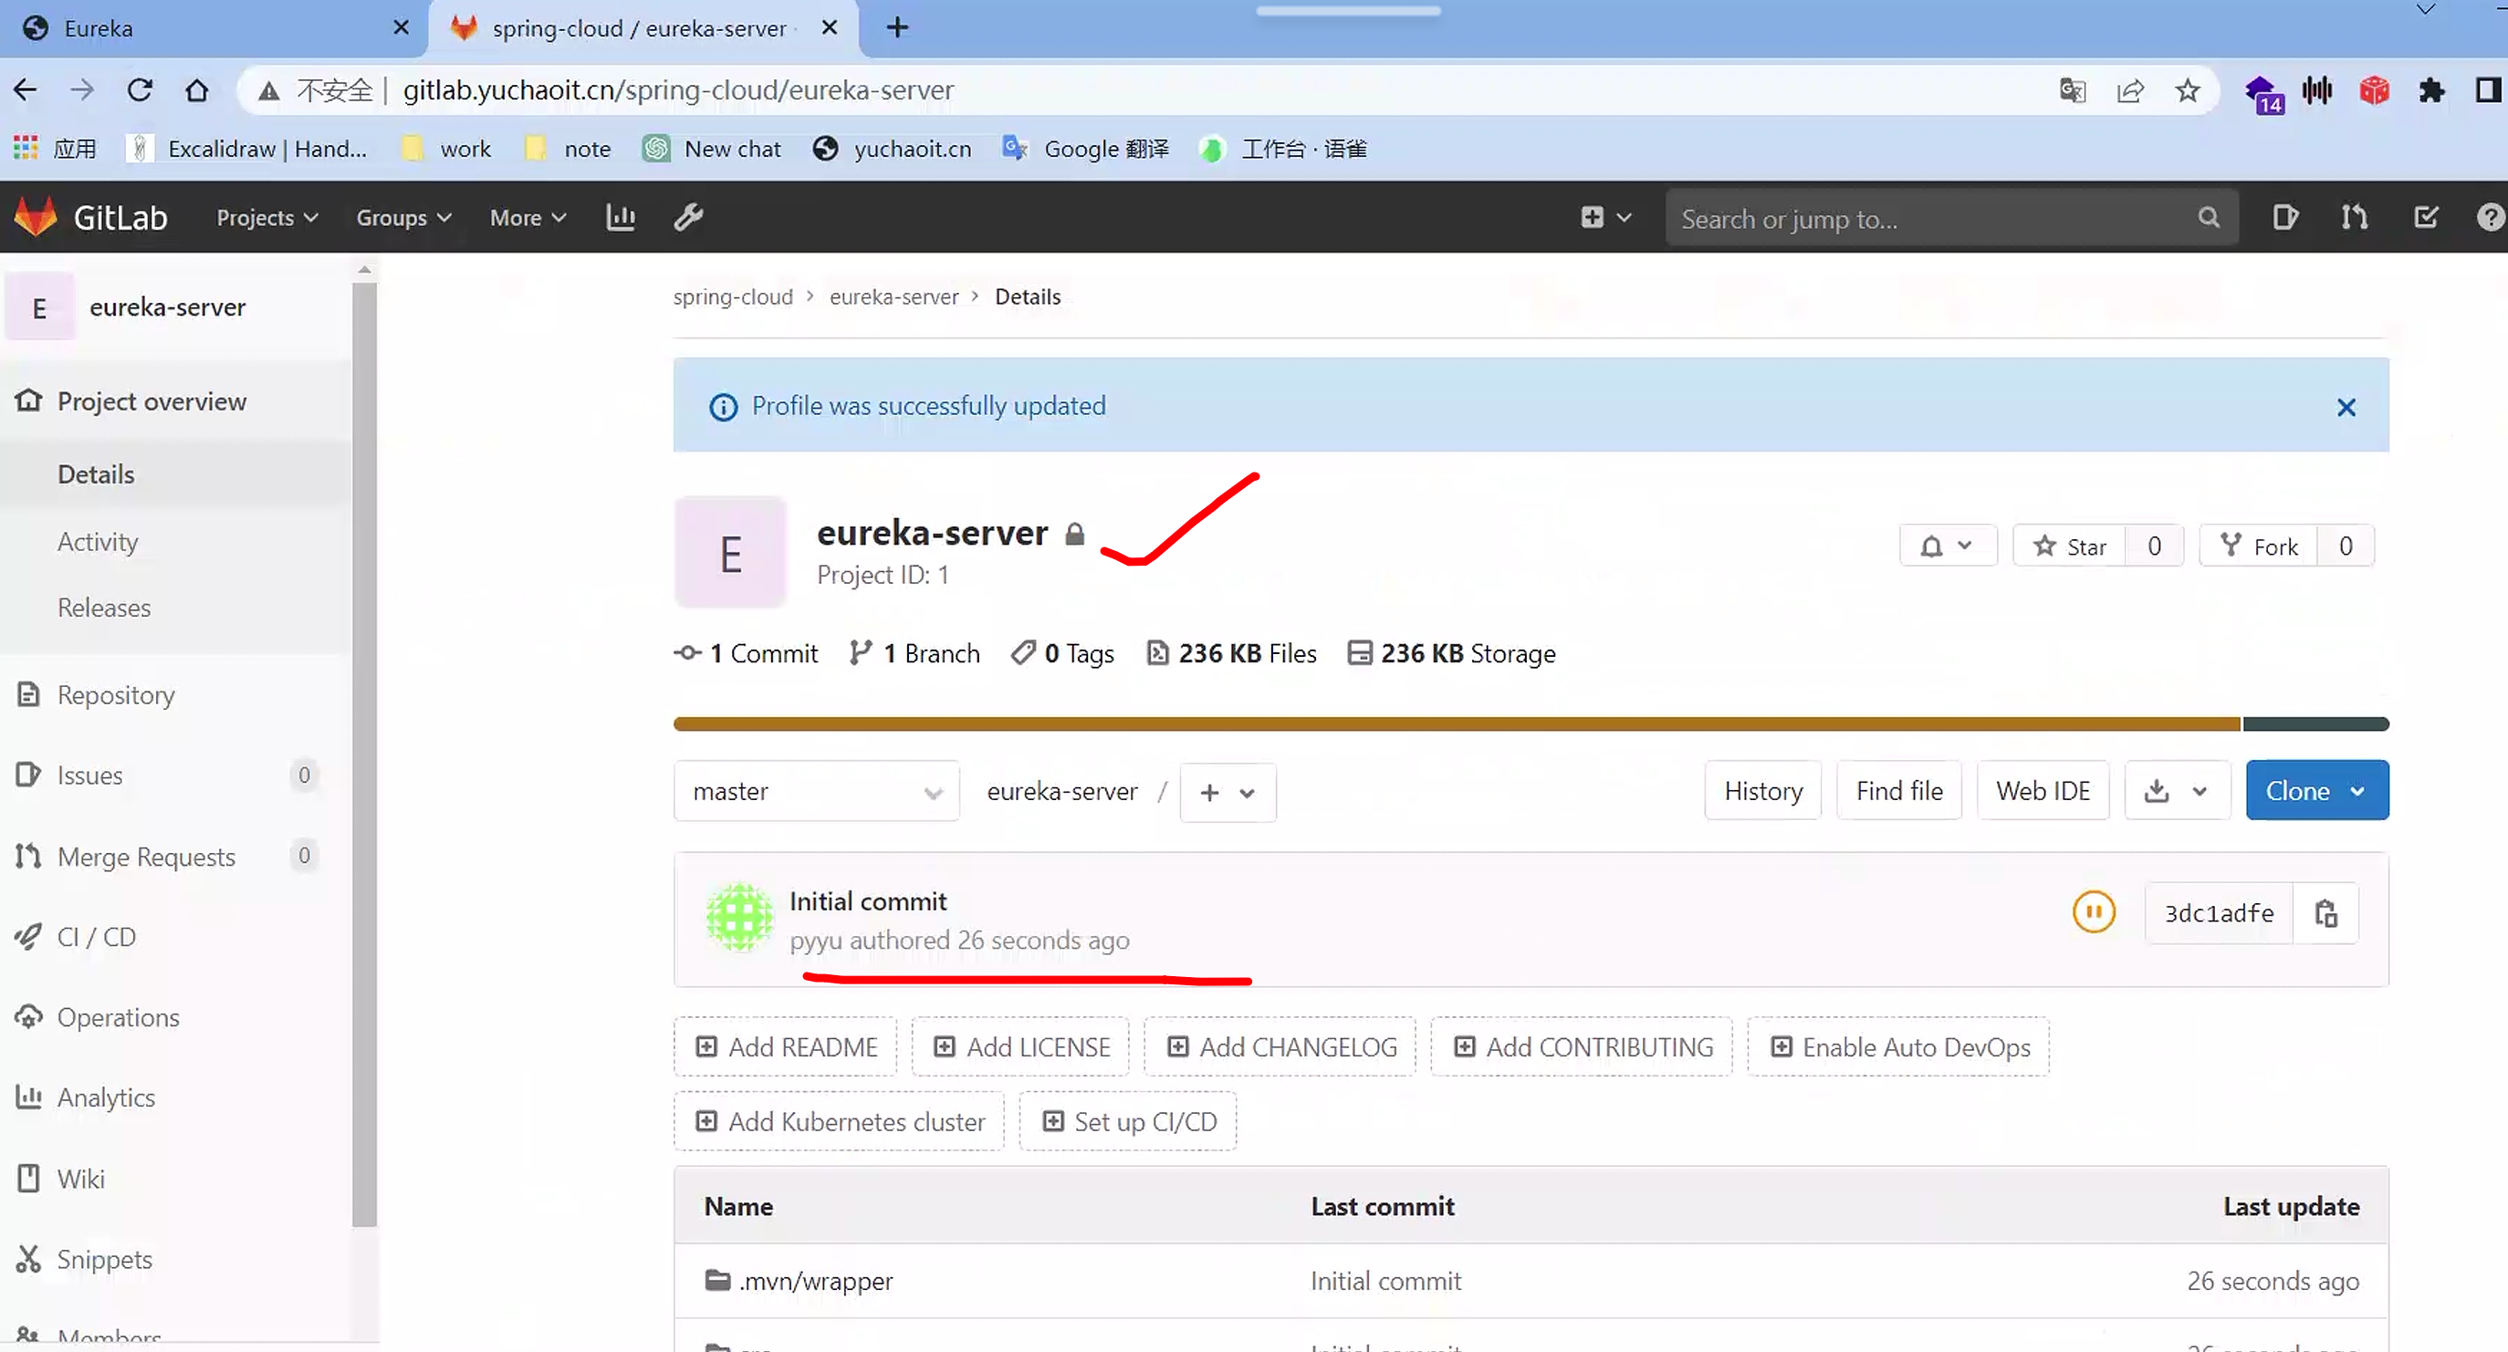Expand the master branch selector
The image size is (2508, 1352).
[x=816, y=791]
